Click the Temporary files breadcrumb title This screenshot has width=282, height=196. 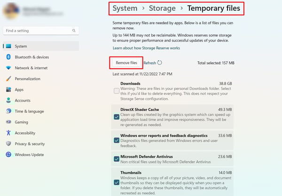pyautogui.click(x=214, y=8)
